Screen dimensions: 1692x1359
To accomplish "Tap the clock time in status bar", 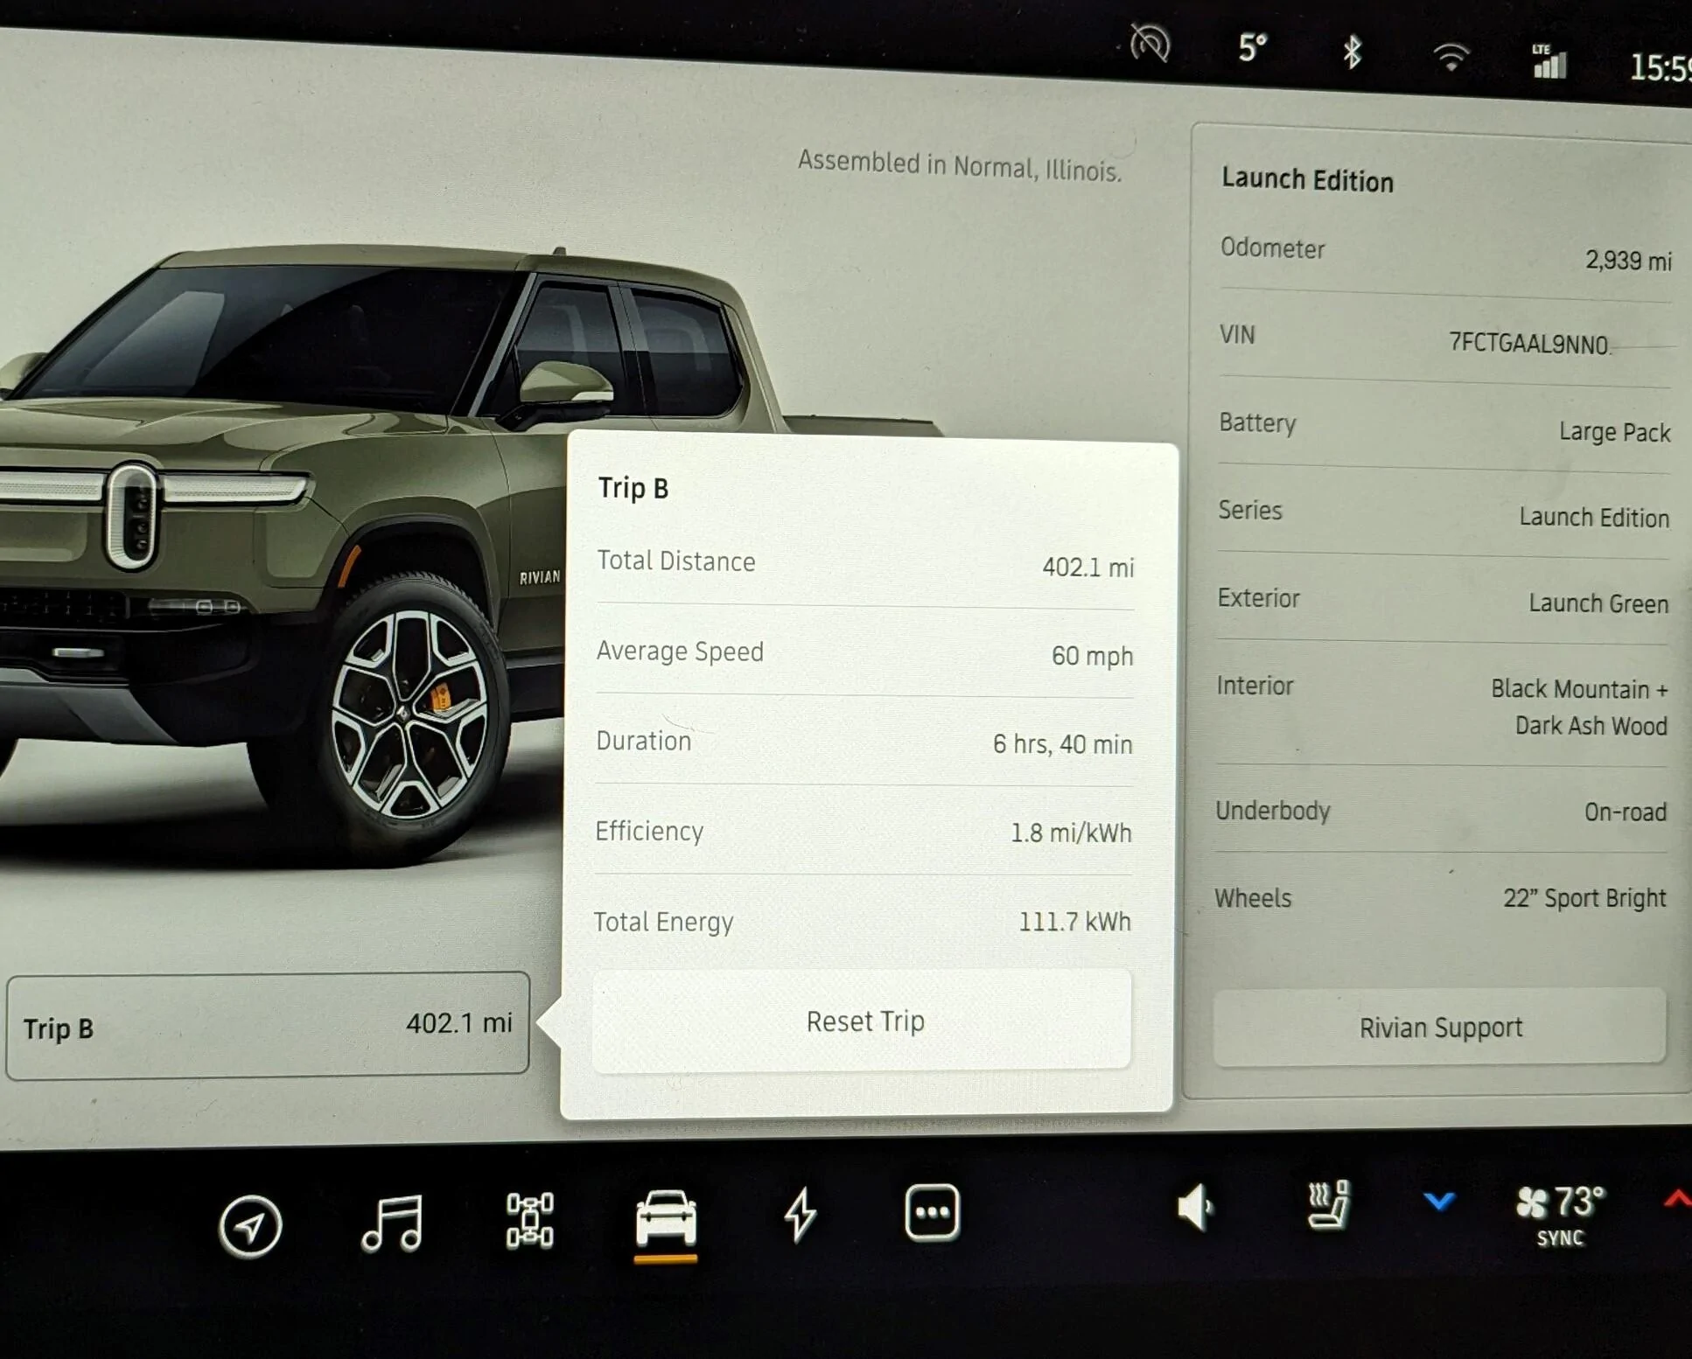I will [1660, 67].
